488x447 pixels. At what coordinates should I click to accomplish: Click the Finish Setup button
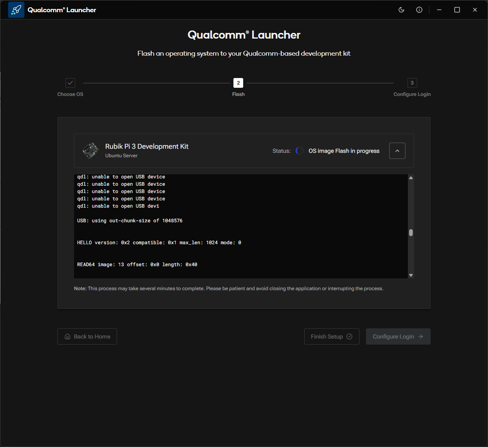click(x=332, y=336)
